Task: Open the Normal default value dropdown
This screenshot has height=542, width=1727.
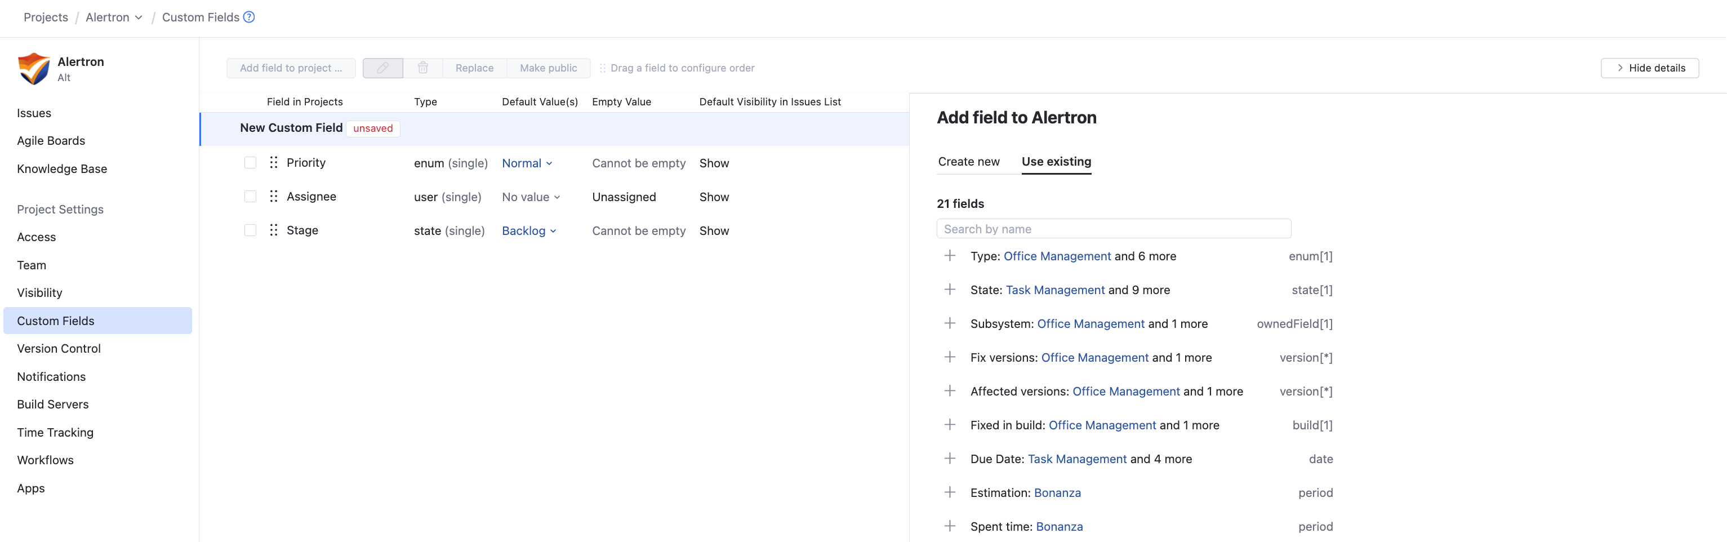Action: pyautogui.click(x=527, y=163)
